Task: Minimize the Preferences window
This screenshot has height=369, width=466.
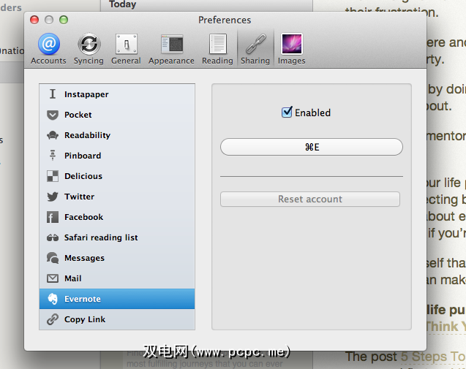Action: tap(49, 20)
